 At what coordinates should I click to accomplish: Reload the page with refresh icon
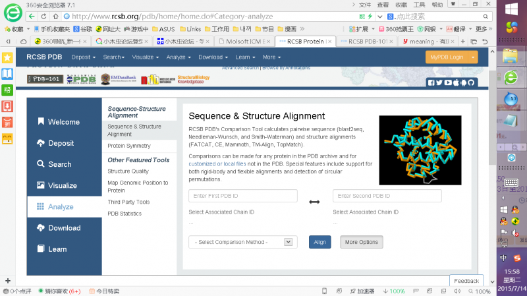43,16
